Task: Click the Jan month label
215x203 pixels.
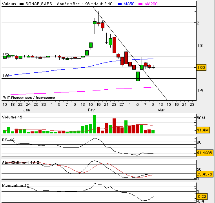Action: (27, 110)
